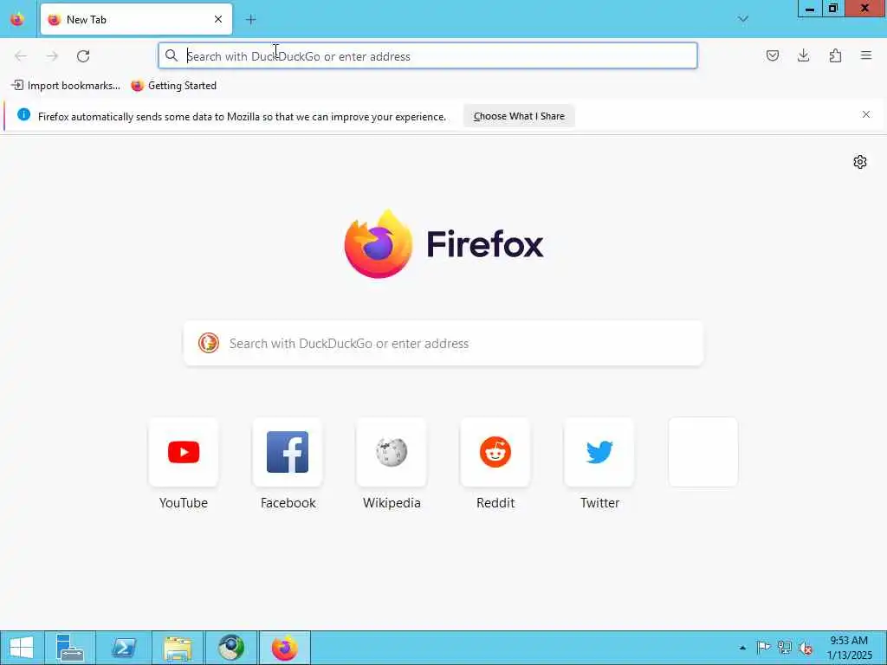Screen dimensions: 887x665
Task: Reload the current page
Action: point(83,55)
